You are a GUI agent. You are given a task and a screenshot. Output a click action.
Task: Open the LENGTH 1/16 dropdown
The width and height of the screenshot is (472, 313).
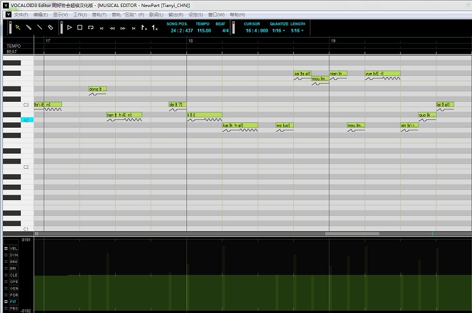[297, 31]
